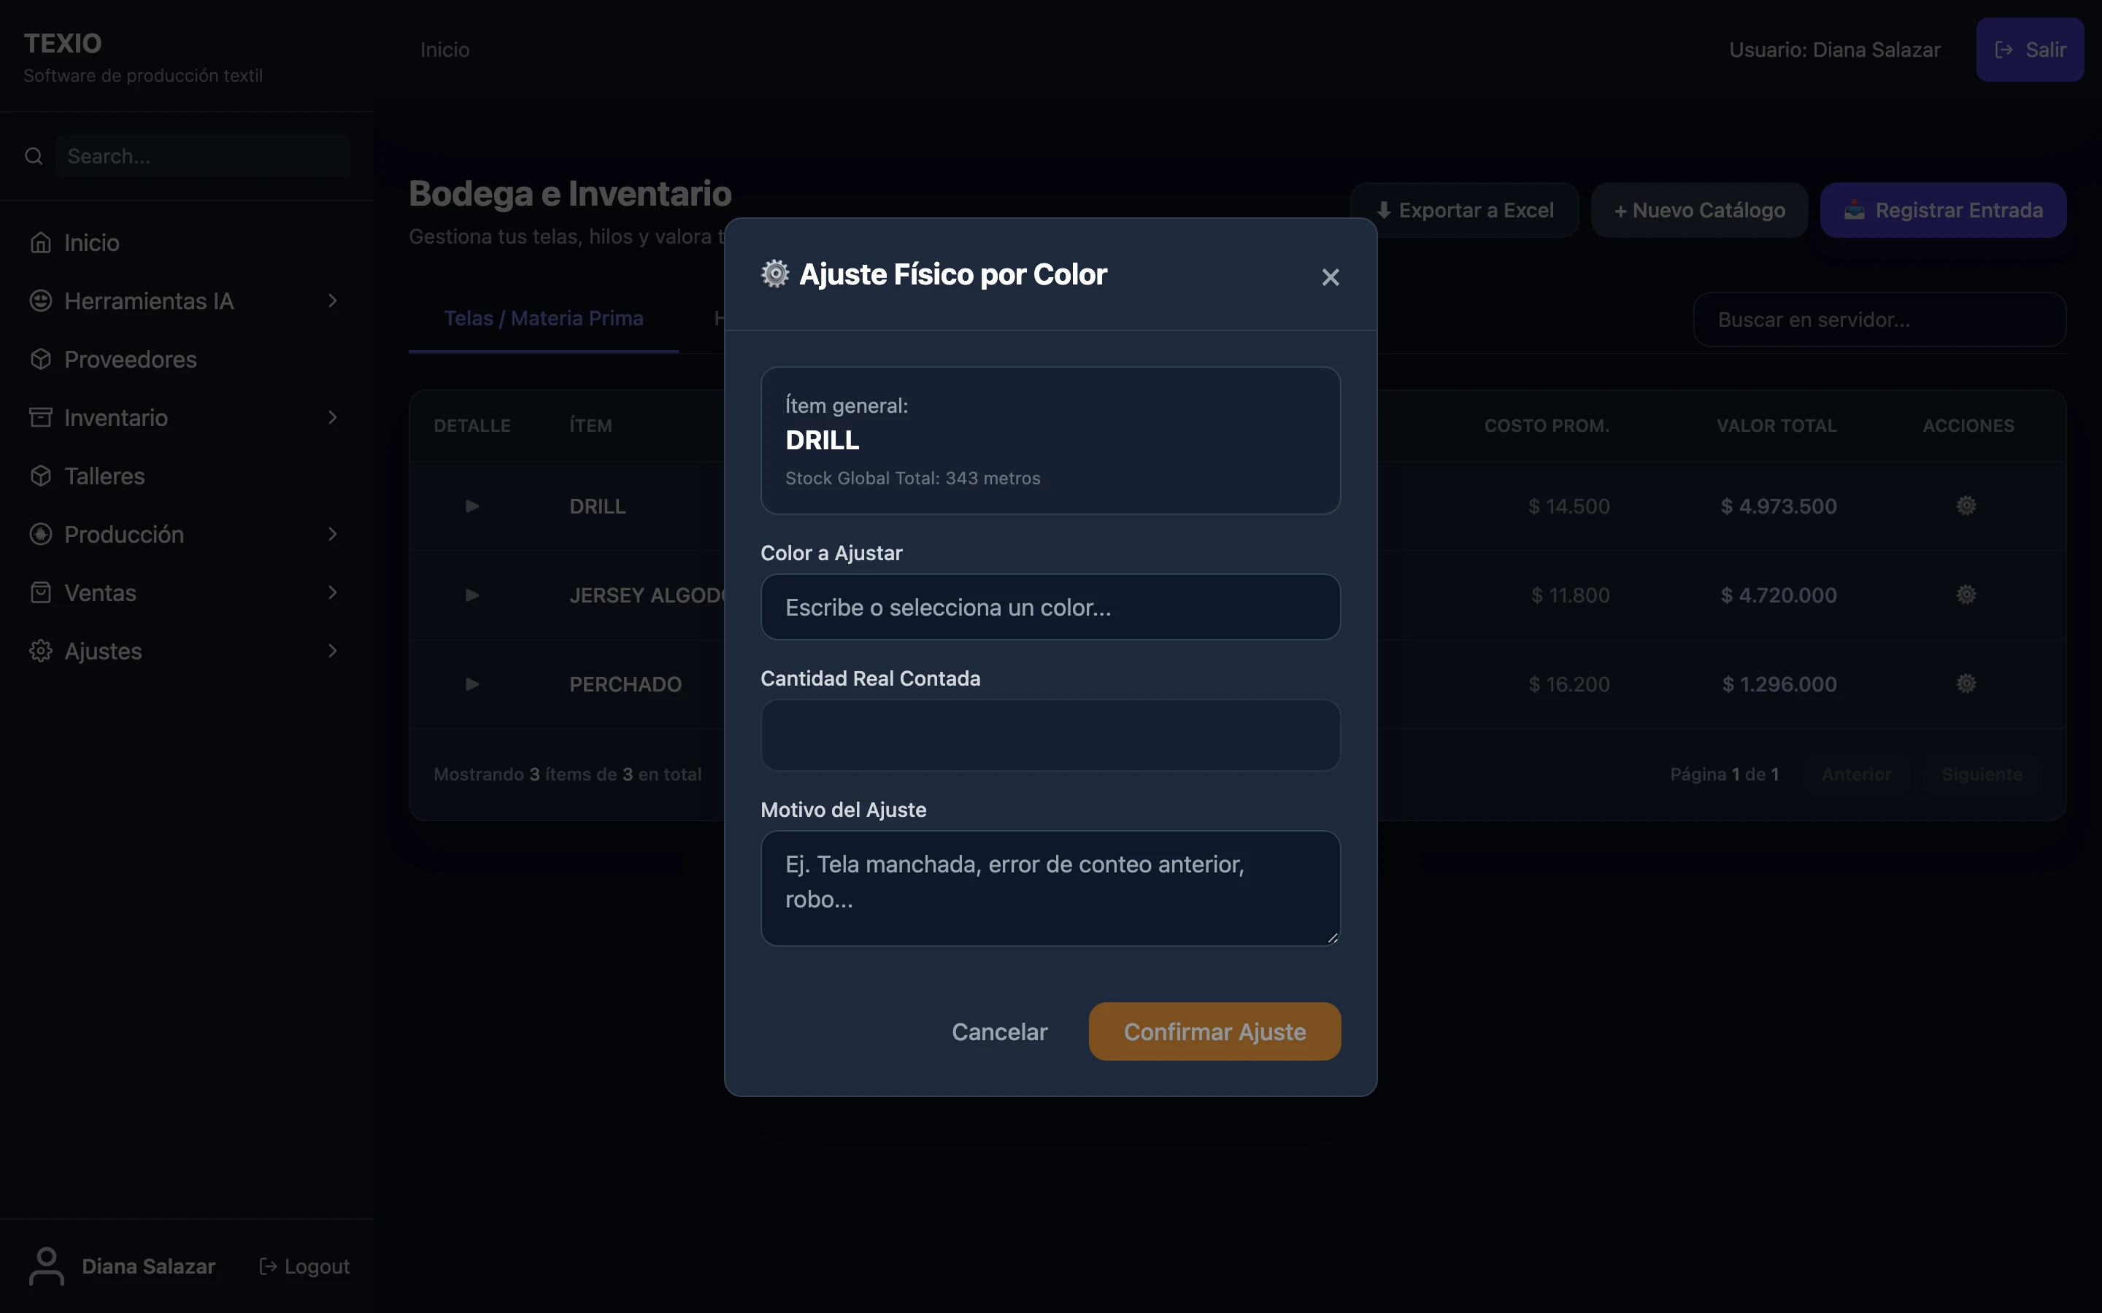Open adjustment gear for JERSEY ALGODÓN row
Screen dimensions: 2102x1313
tap(1966, 594)
